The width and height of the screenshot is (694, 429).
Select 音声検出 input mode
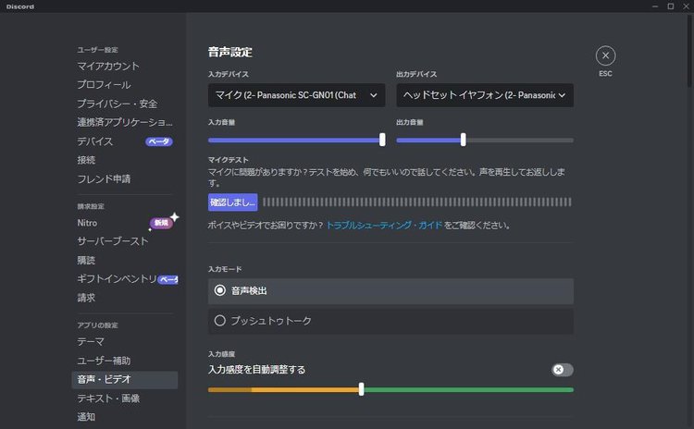(390, 291)
